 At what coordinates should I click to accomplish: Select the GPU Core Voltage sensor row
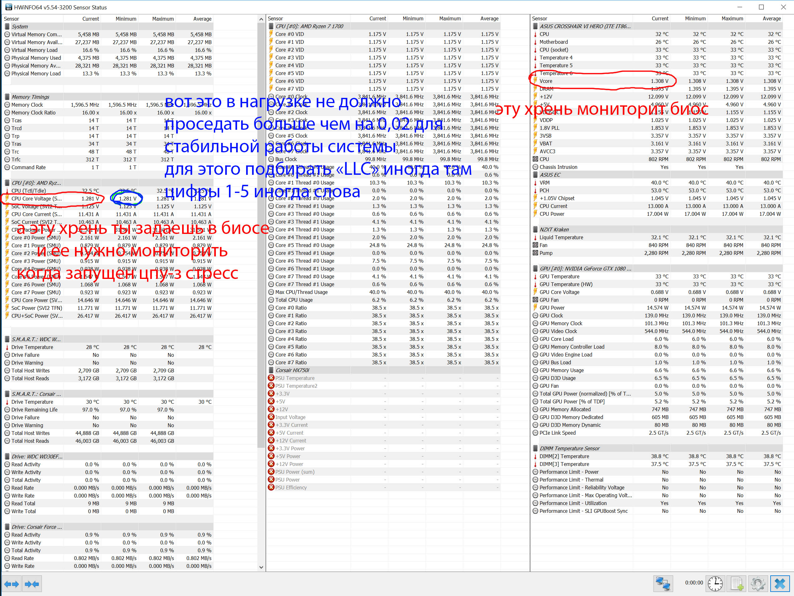coord(559,292)
